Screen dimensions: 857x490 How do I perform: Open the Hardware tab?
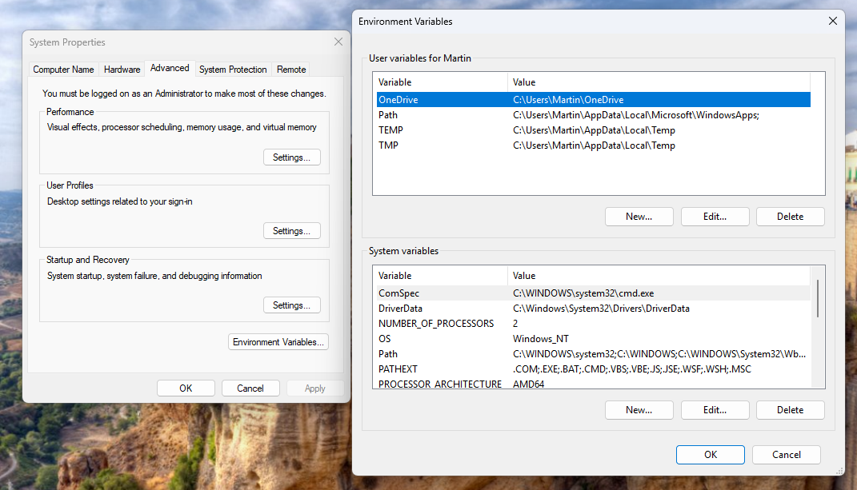tap(122, 70)
